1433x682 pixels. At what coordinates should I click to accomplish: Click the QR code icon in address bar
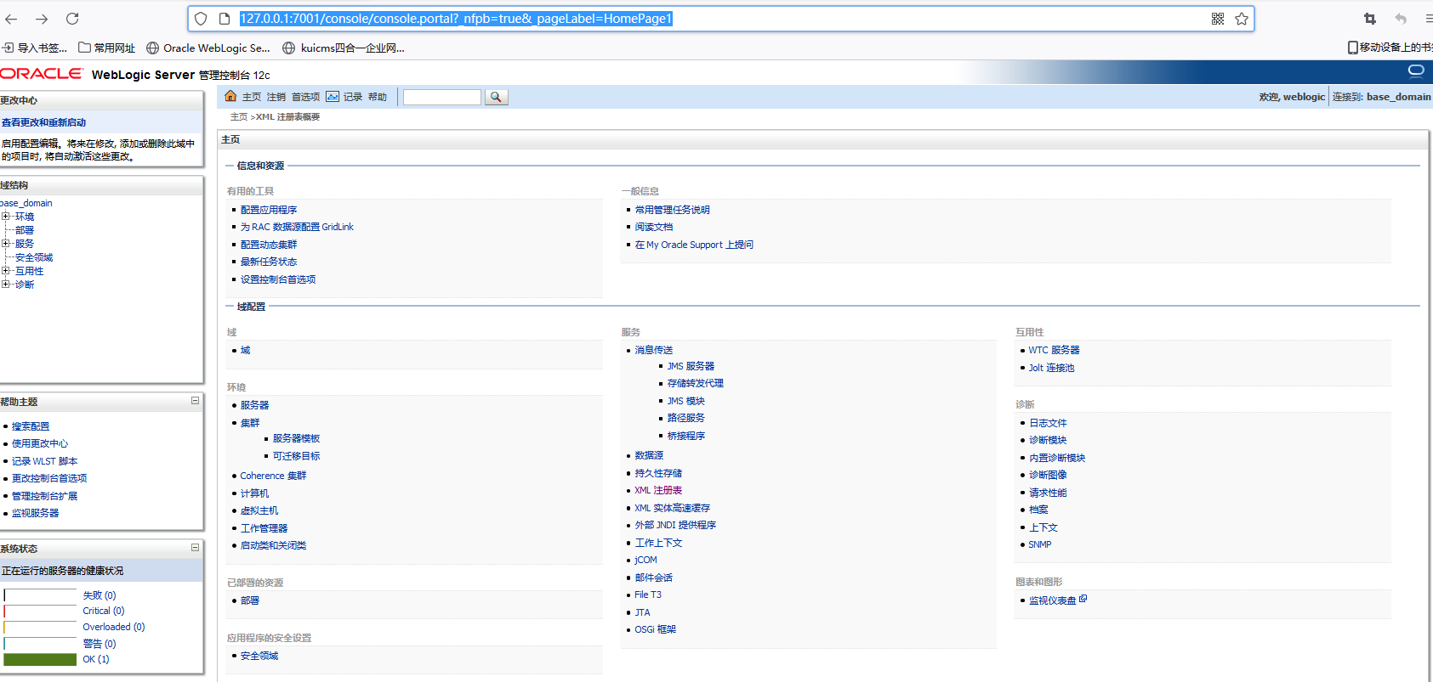[x=1218, y=19]
